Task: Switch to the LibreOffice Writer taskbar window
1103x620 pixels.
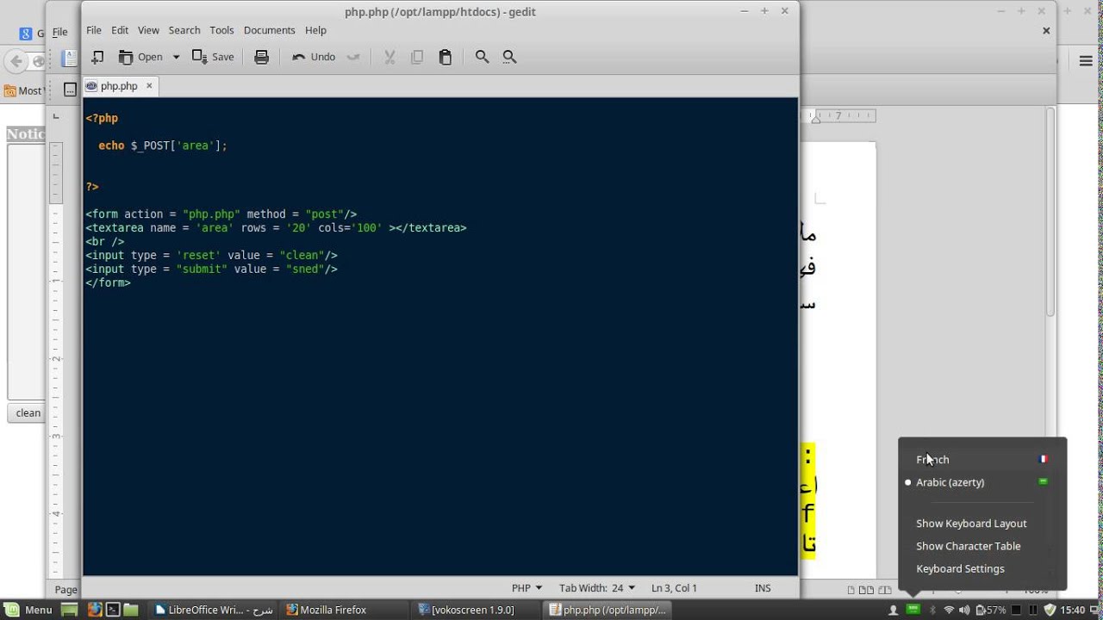Action: pos(215,610)
